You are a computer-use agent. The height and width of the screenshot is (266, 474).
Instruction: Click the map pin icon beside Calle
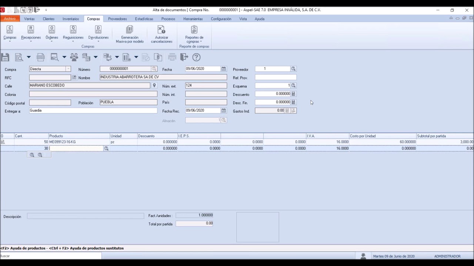(154, 86)
